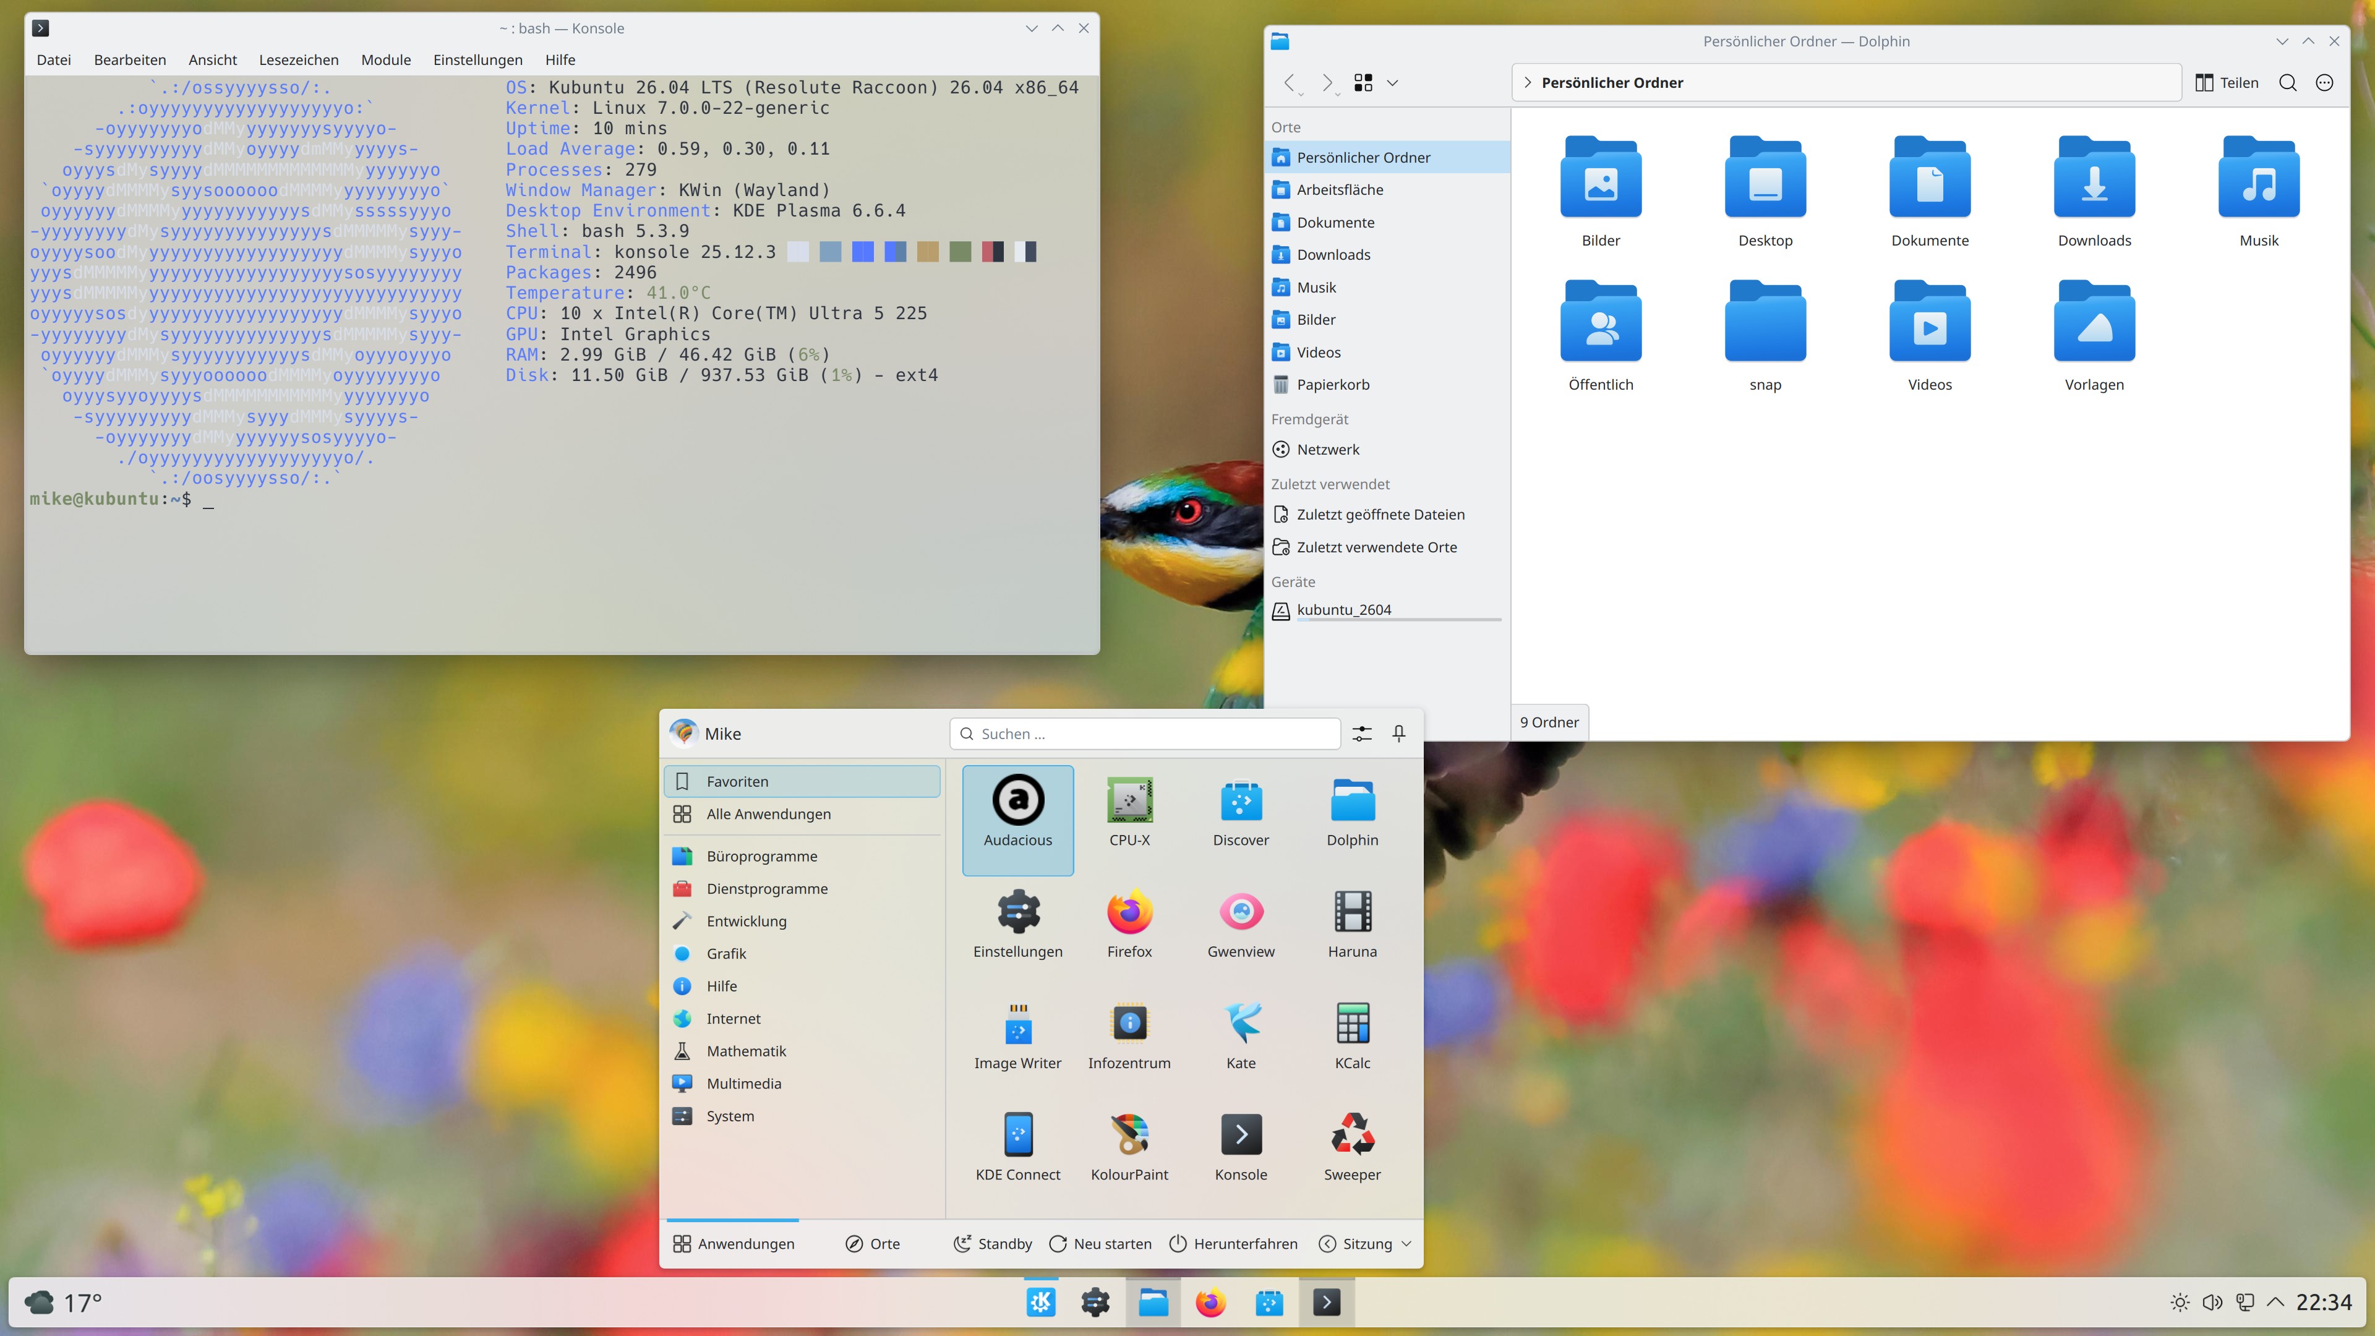Switch to Anwendungen tab in launcher

tap(734, 1244)
